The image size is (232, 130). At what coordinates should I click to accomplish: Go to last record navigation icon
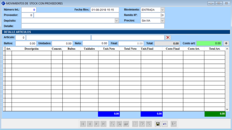point(103,124)
